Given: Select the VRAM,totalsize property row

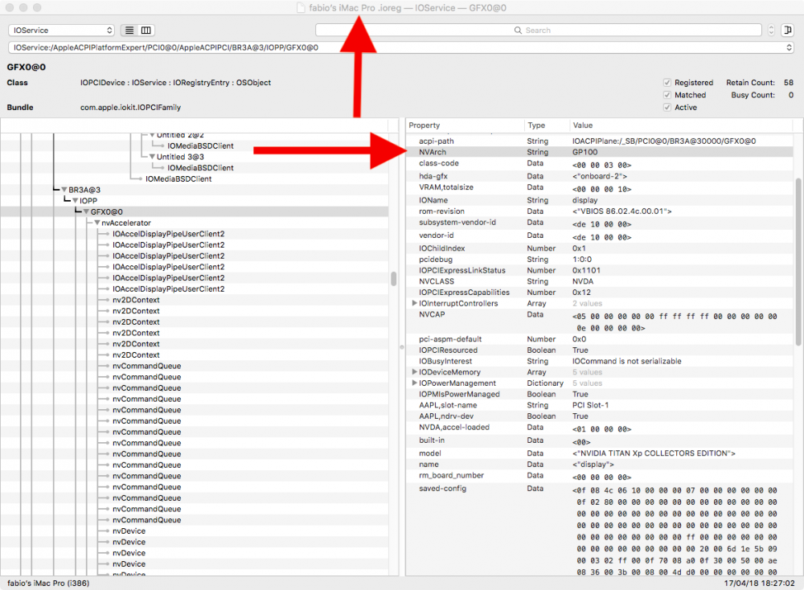Looking at the screenshot, I should [x=600, y=188].
